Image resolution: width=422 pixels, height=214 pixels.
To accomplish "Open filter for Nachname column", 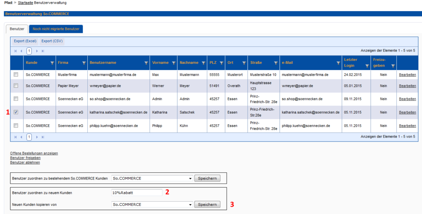I will click(204, 63).
